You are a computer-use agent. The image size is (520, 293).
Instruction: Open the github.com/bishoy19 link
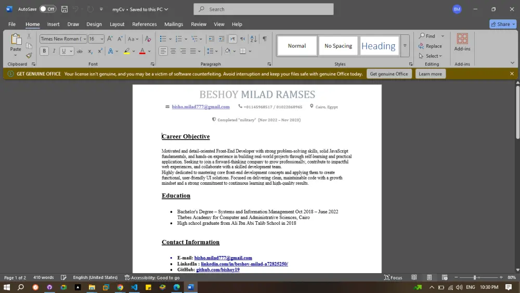pyautogui.click(x=217, y=270)
